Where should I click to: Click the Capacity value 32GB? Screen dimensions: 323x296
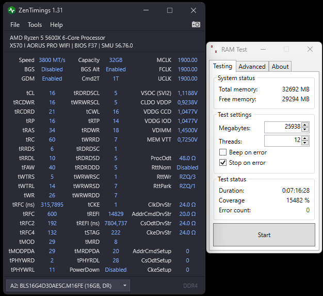click(x=116, y=60)
